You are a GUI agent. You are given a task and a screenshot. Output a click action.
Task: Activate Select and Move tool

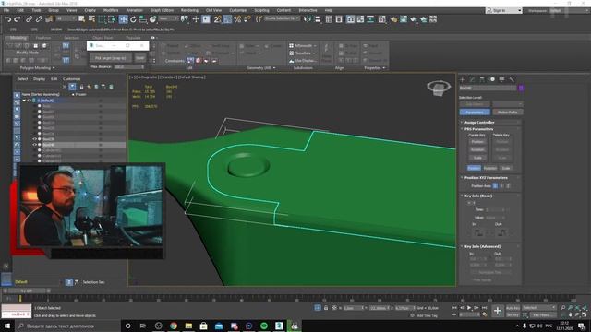click(123, 19)
